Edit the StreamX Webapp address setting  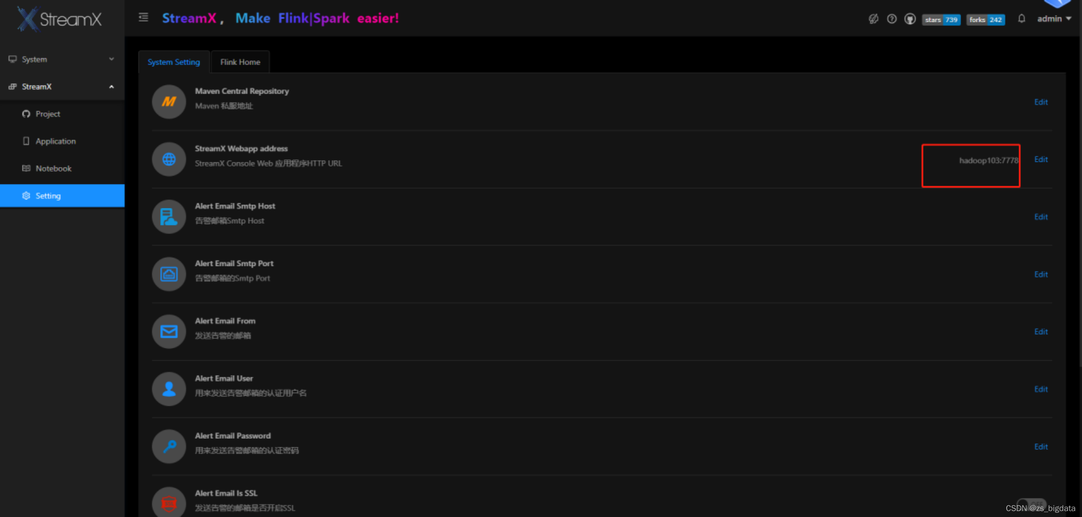tap(1041, 159)
